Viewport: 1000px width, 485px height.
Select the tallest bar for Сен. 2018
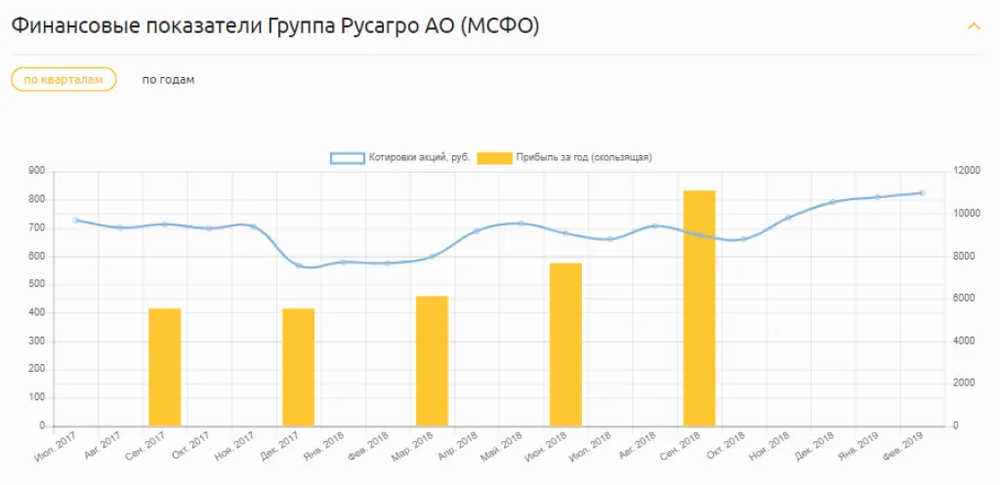699,307
